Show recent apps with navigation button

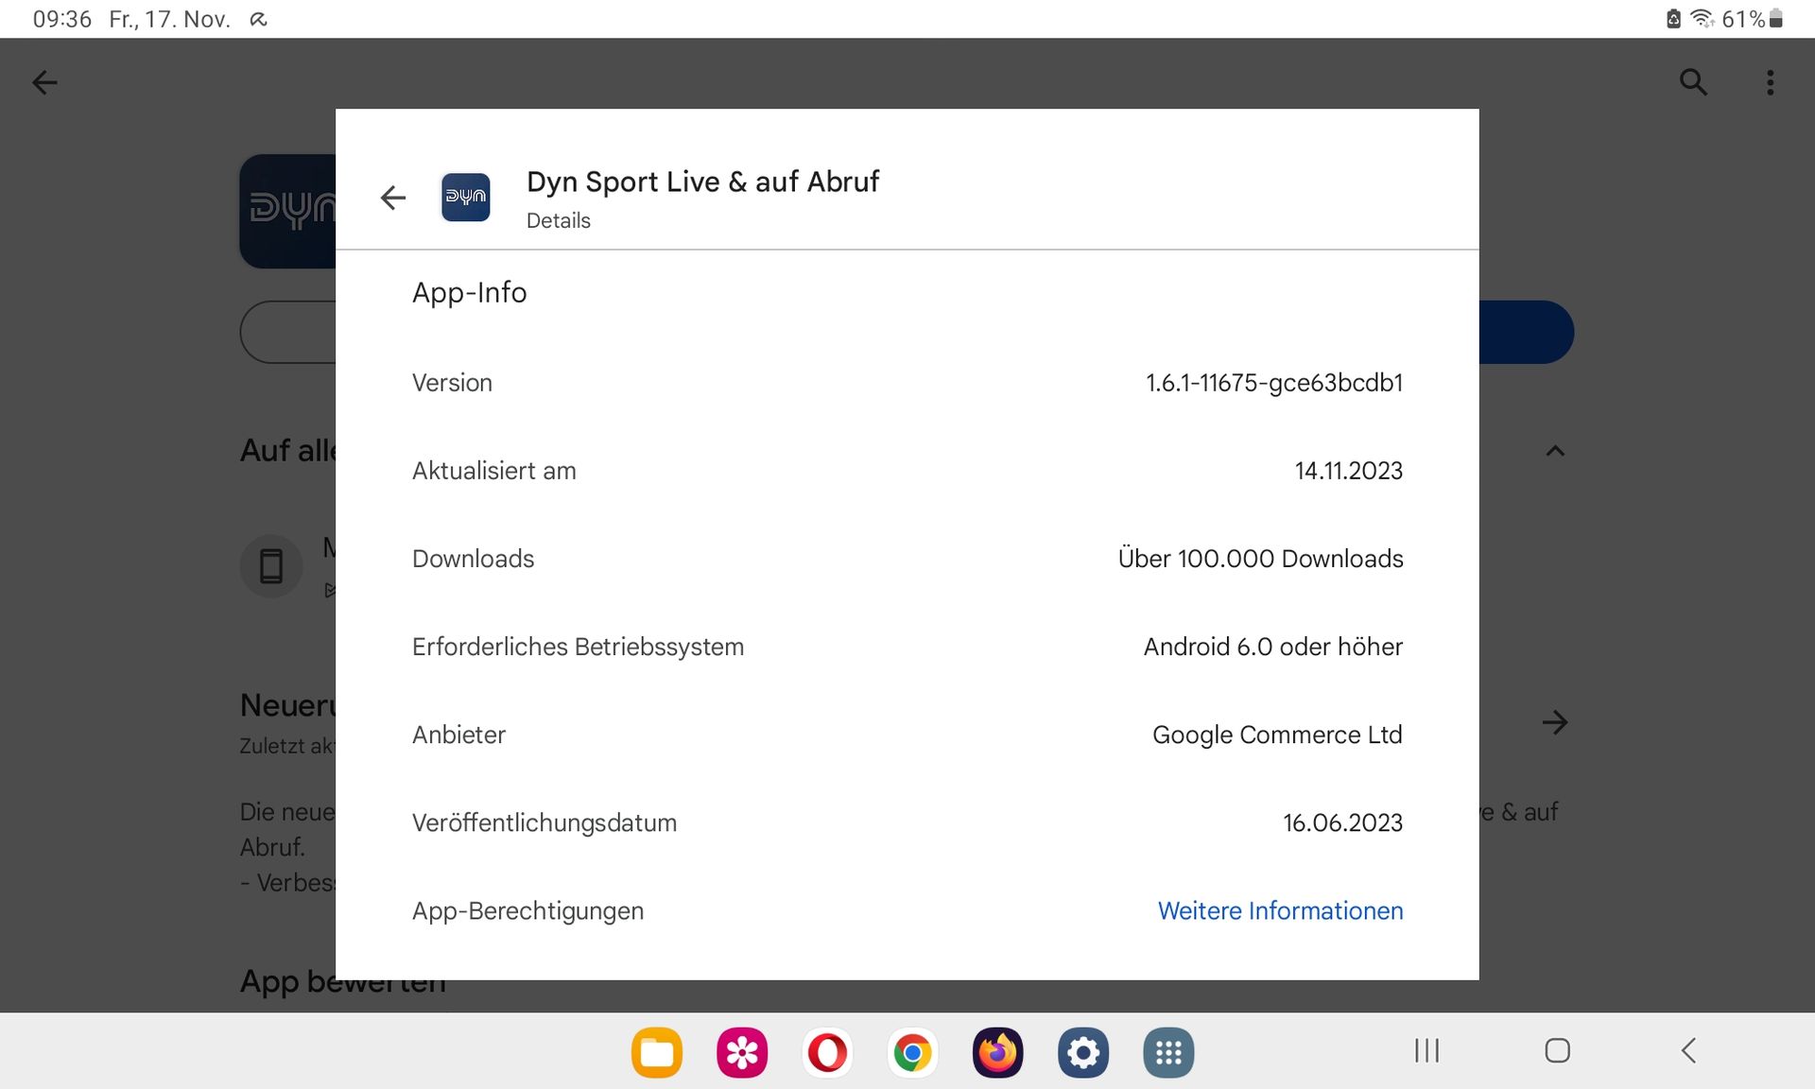click(x=1426, y=1050)
